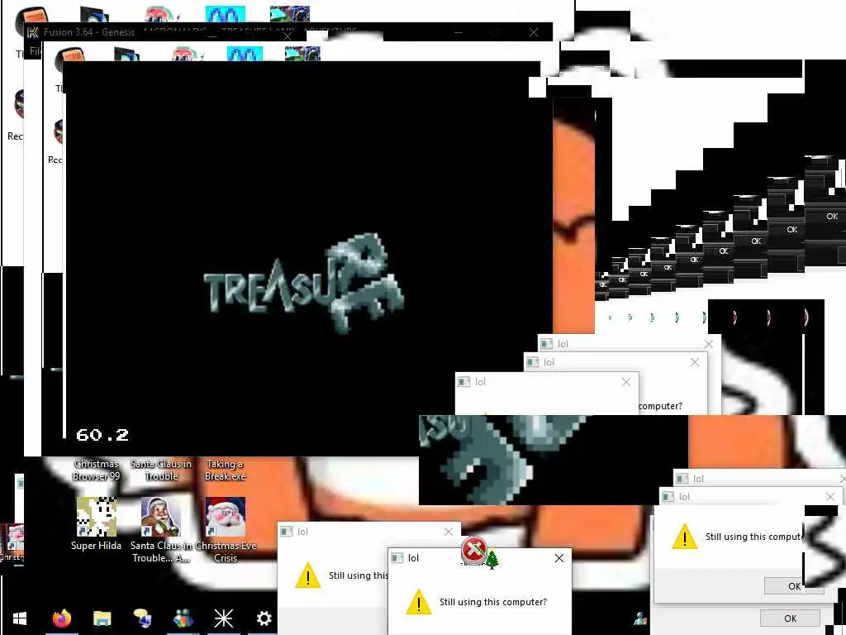Image resolution: width=846 pixels, height=635 pixels.
Task: Open the speech-bubble computers taskbar icon
Action: [x=142, y=618]
